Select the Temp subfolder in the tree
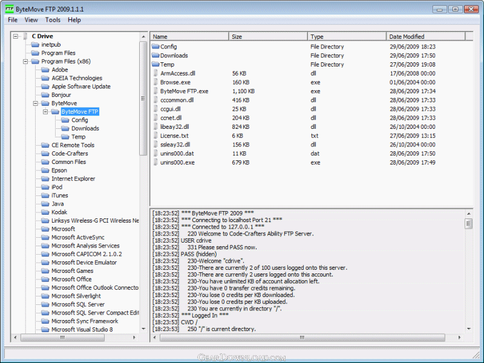The height and width of the screenshot is (363, 484). (x=79, y=137)
